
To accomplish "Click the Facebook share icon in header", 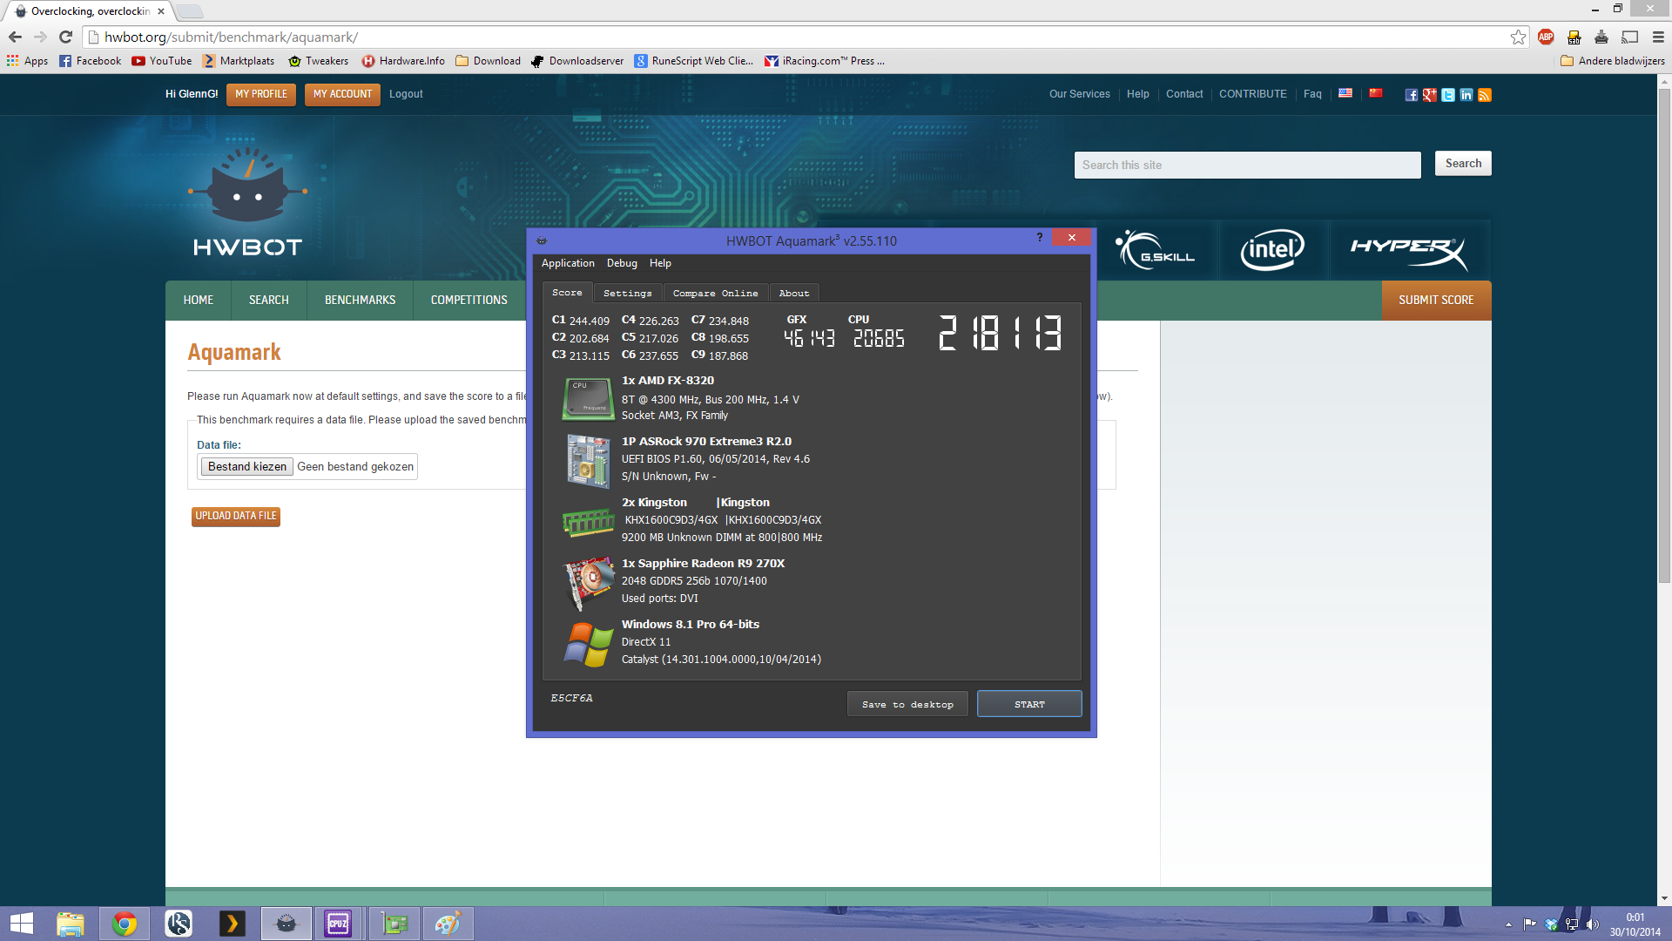I will point(1411,95).
